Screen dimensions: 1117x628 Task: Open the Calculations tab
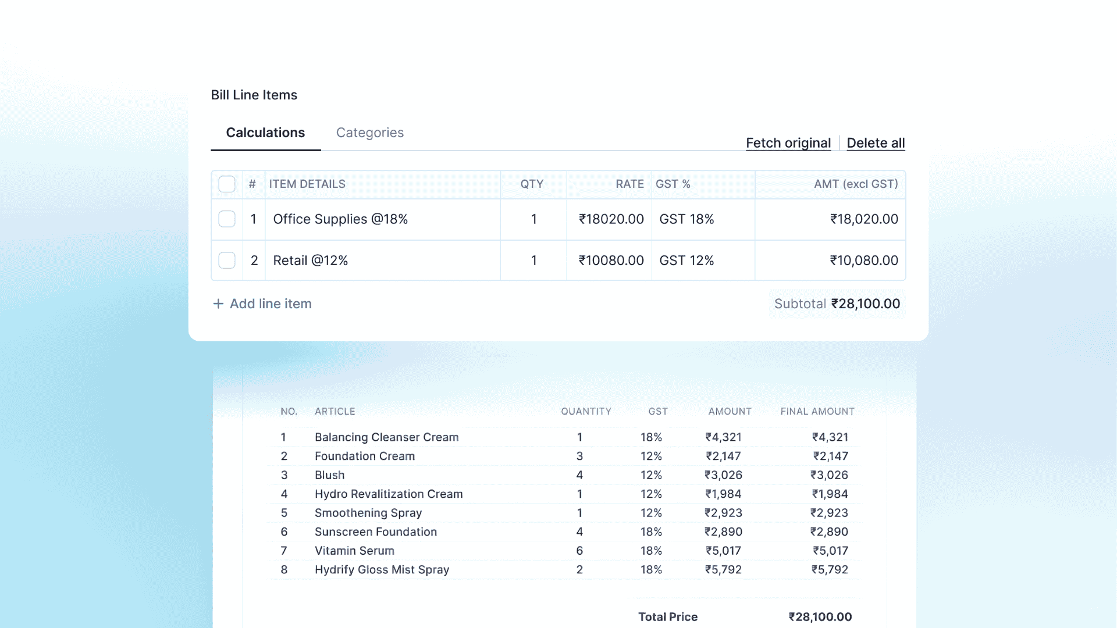(265, 133)
